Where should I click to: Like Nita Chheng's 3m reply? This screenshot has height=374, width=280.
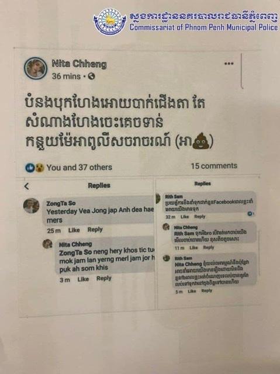click(x=83, y=279)
